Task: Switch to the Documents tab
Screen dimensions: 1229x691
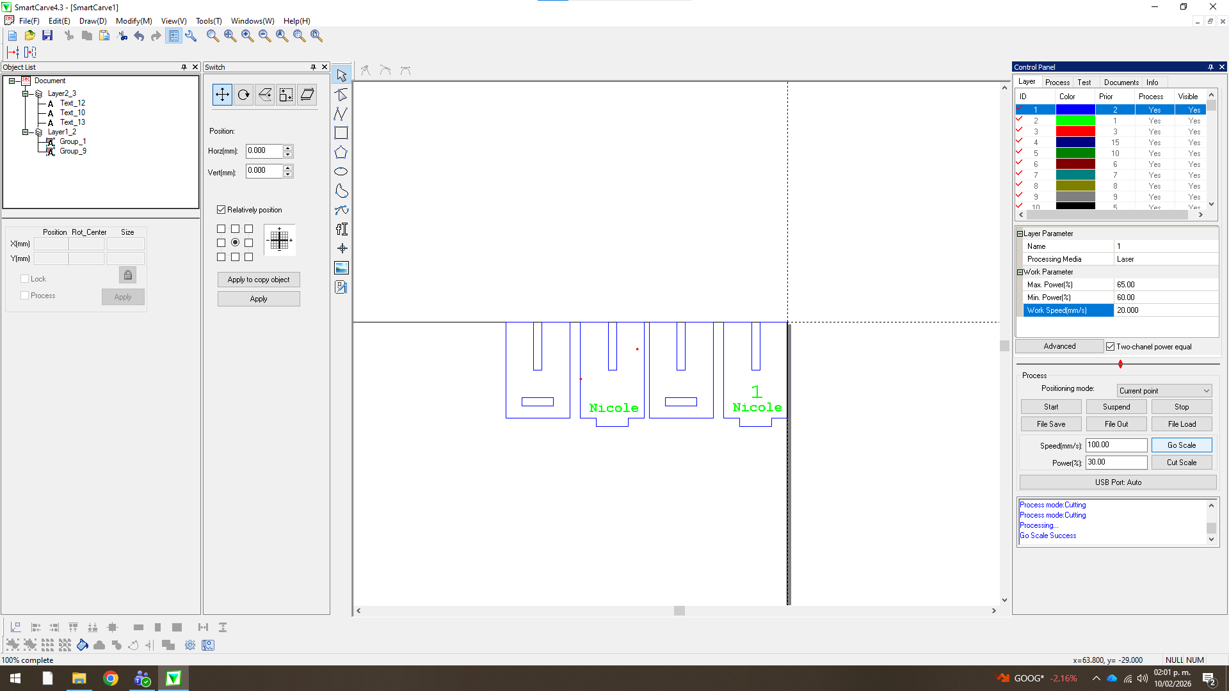Action: (1121, 83)
